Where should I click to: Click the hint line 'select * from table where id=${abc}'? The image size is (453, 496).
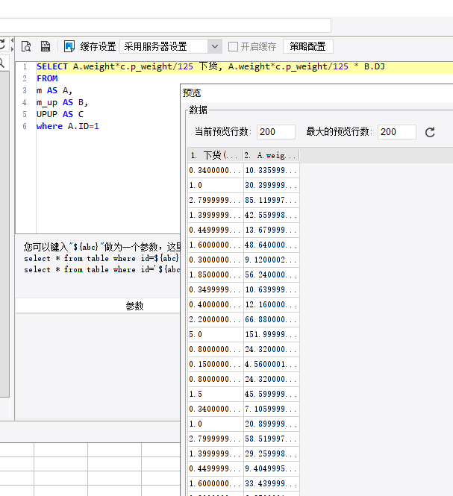(101, 258)
